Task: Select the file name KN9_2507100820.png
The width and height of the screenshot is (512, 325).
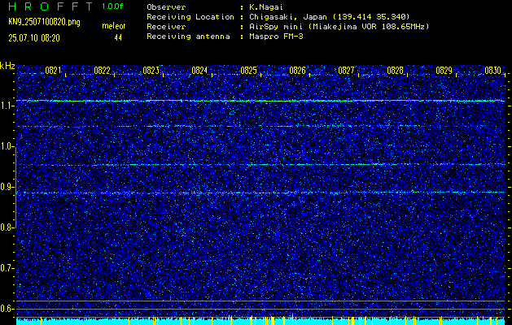Action: click(x=45, y=23)
